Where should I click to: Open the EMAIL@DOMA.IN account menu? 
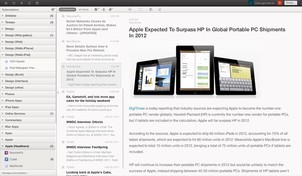[x=264, y=3]
